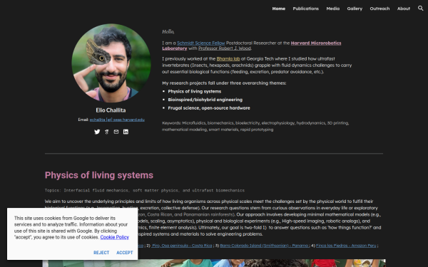428x267 pixels.
Task: Open the Media page
Action: point(332,9)
